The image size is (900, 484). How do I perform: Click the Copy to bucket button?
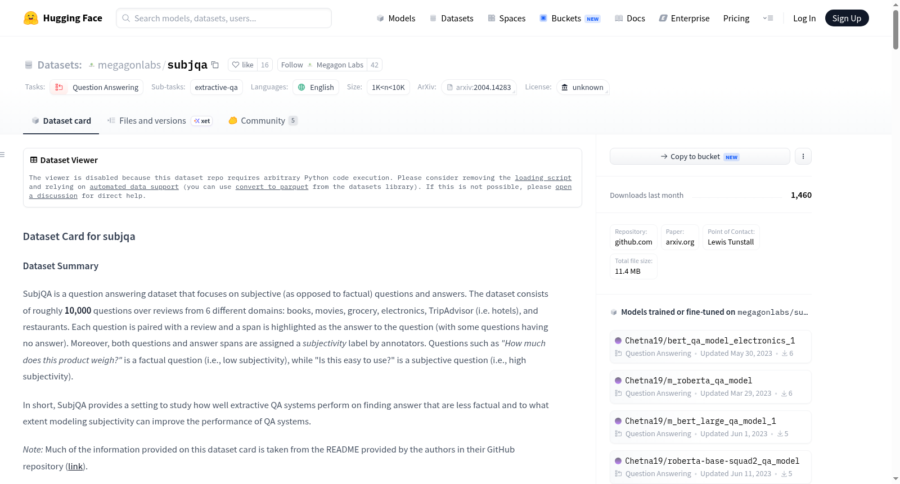pyautogui.click(x=700, y=156)
